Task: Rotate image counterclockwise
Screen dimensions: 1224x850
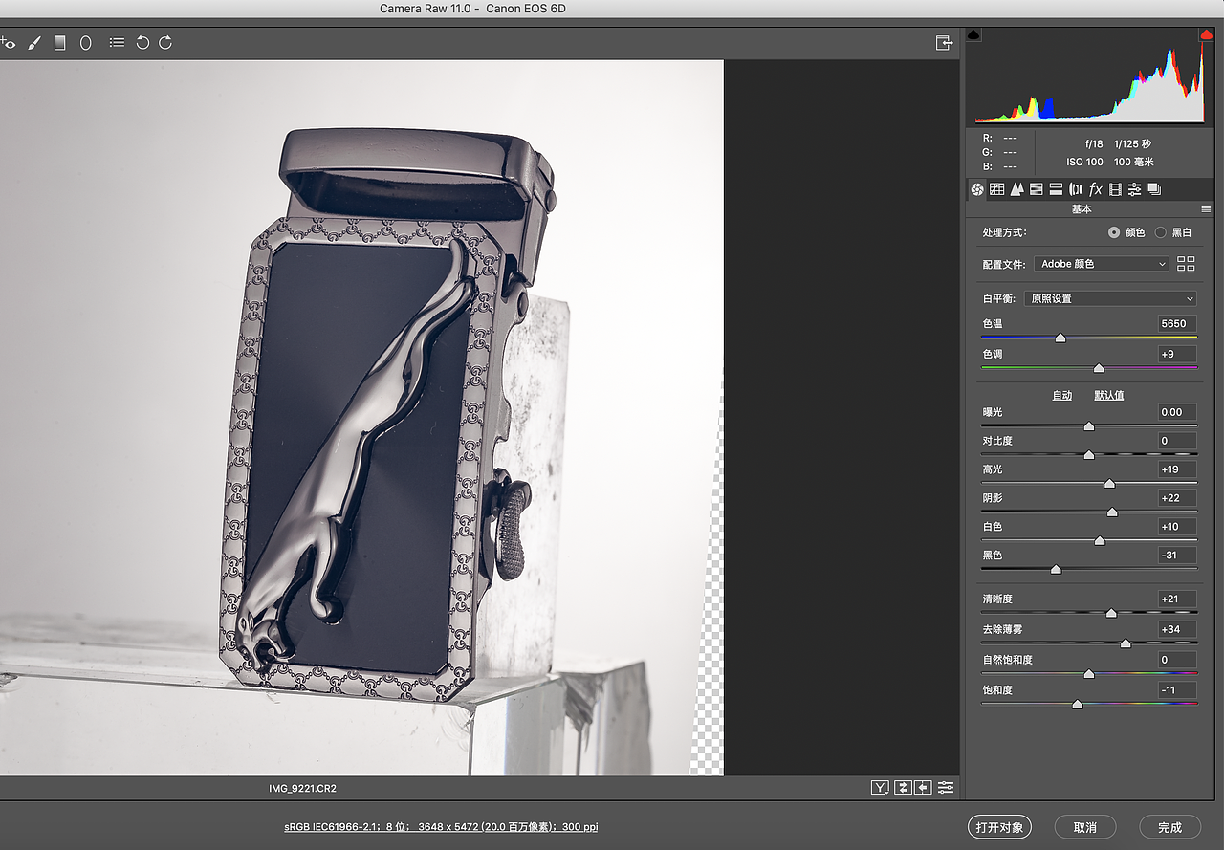Action: click(142, 43)
